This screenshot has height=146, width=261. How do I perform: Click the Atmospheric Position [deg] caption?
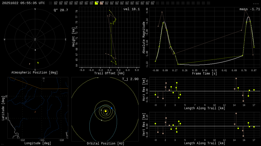point(35,73)
